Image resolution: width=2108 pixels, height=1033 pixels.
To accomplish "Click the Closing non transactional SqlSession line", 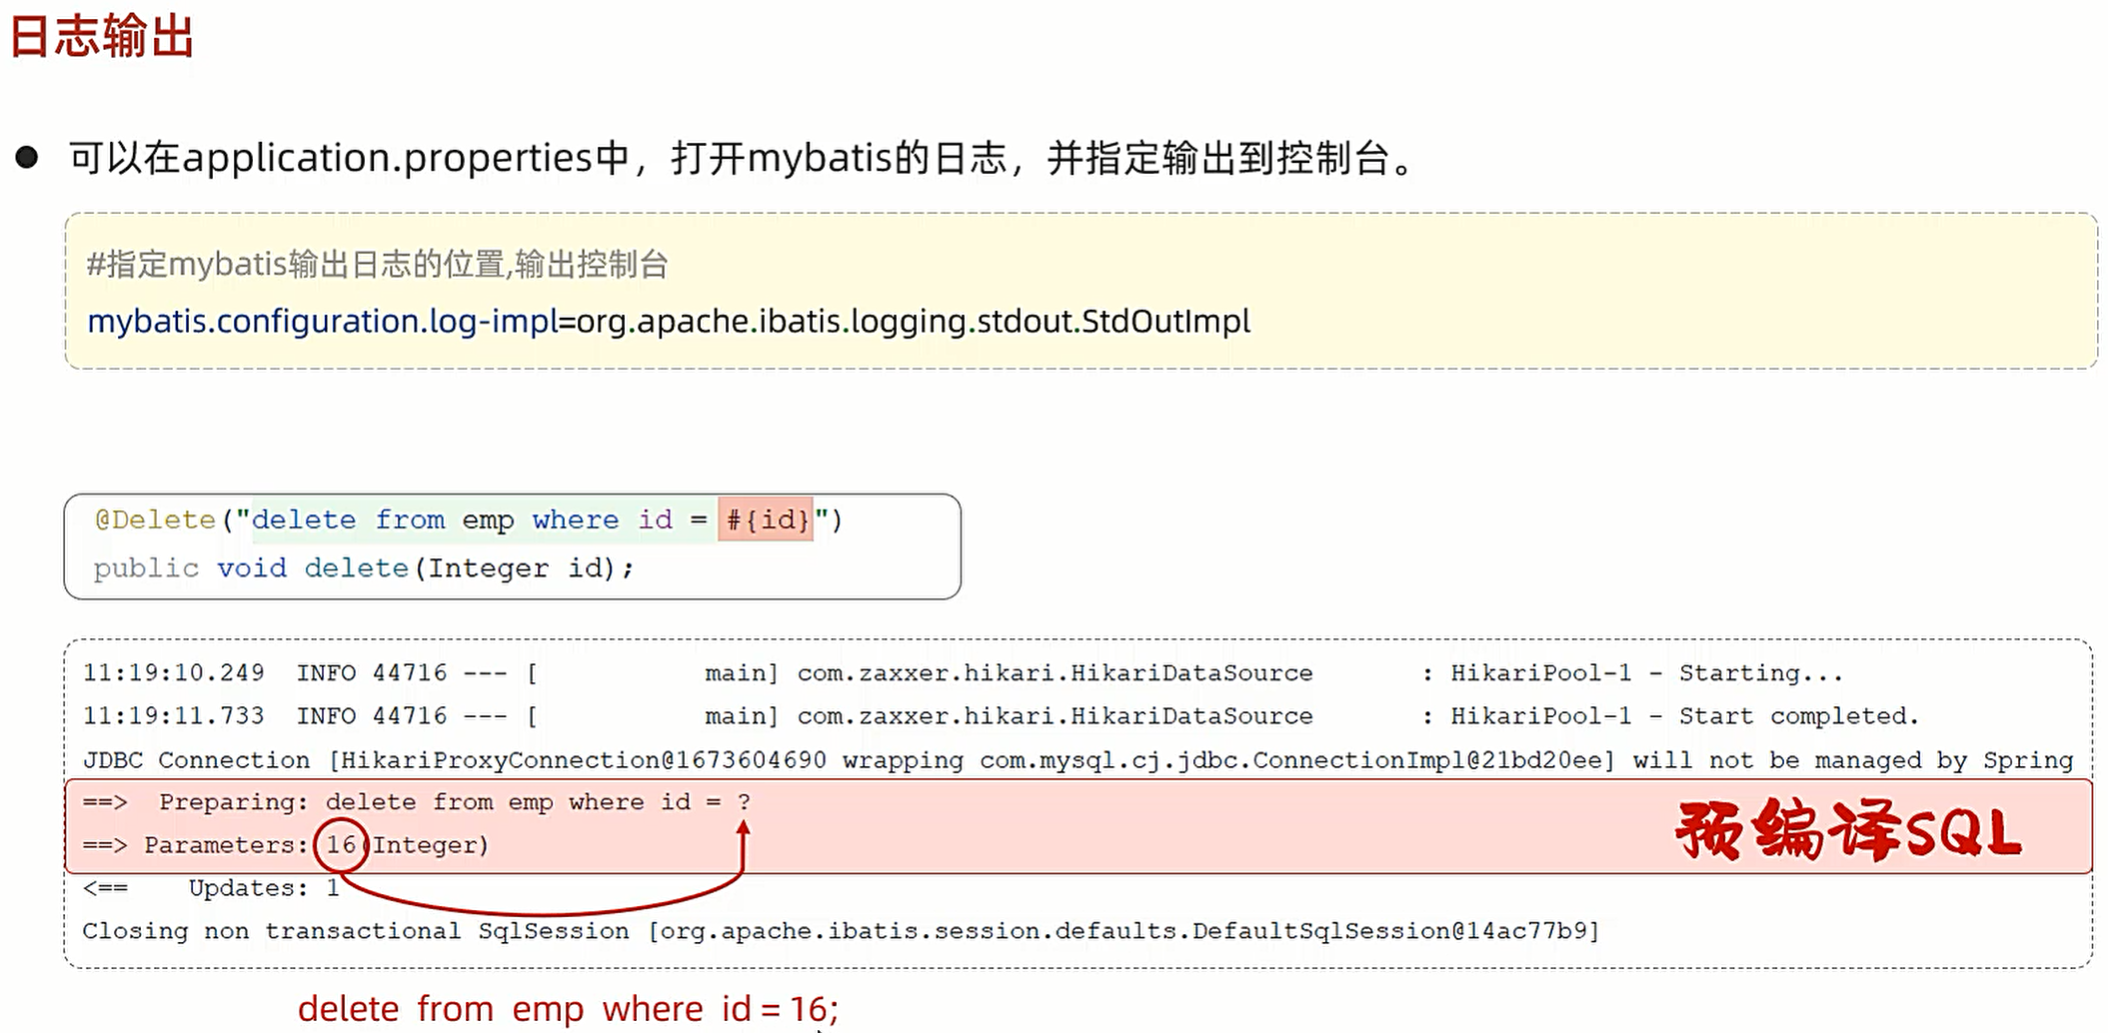I will coord(841,931).
